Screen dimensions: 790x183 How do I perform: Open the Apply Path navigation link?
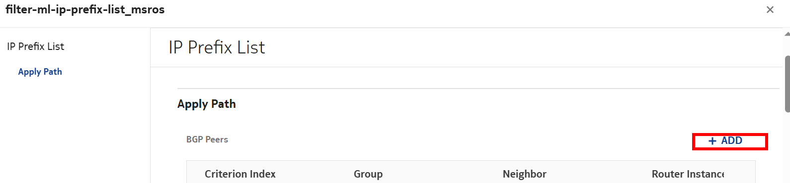coord(40,72)
